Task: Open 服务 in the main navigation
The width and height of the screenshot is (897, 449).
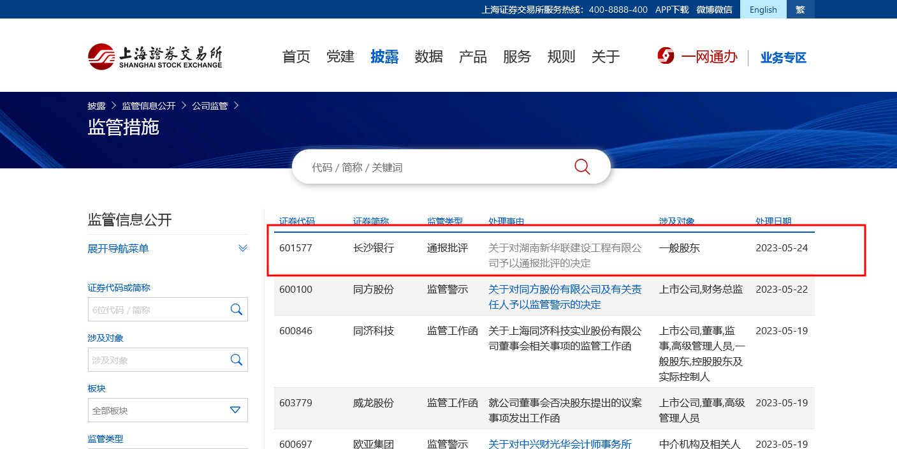Action: pyautogui.click(x=517, y=57)
